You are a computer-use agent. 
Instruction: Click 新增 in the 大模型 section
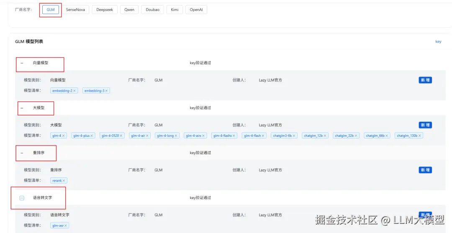click(425, 125)
